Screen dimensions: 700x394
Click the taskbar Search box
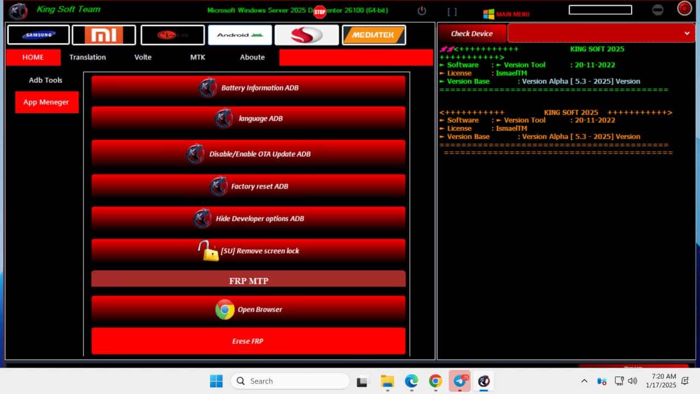pyautogui.click(x=290, y=381)
